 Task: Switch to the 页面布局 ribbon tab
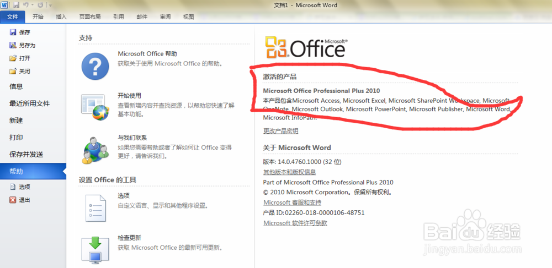[90, 17]
